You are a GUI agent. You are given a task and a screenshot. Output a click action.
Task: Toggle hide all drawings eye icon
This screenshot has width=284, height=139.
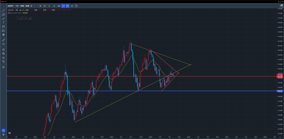click(3, 62)
